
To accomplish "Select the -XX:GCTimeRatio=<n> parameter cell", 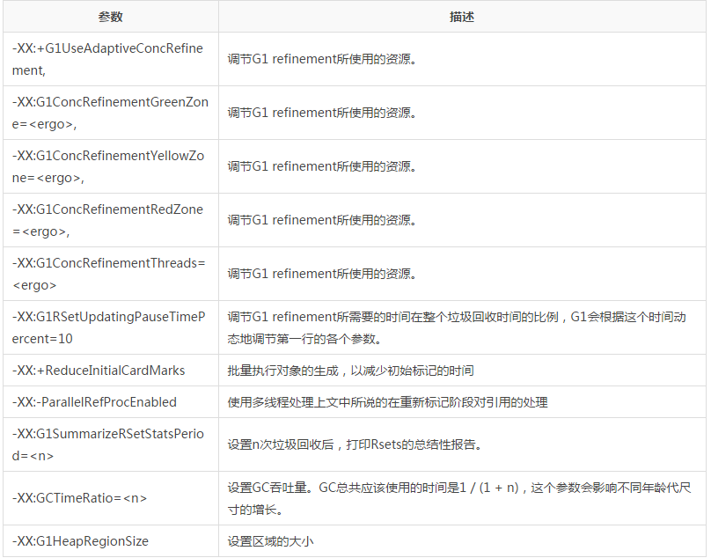I will click(x=111, y=498).
